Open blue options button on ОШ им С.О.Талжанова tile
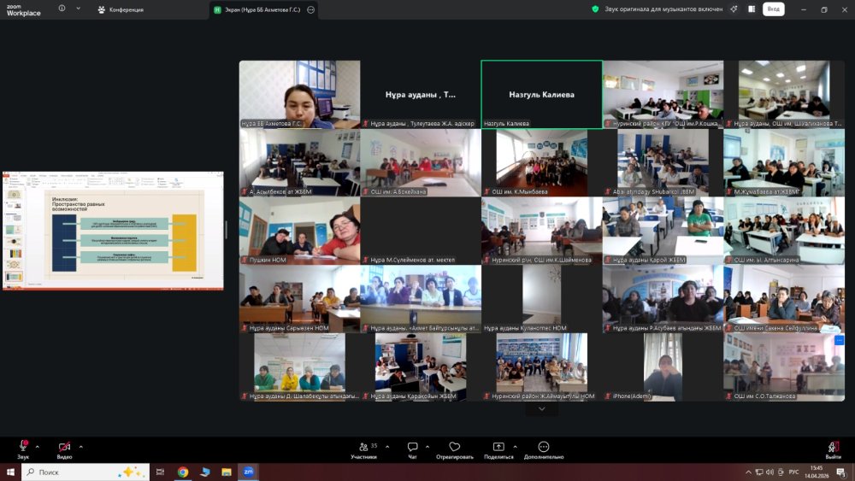Viewport: 855px width, 481px height. [x=839, y=340]
